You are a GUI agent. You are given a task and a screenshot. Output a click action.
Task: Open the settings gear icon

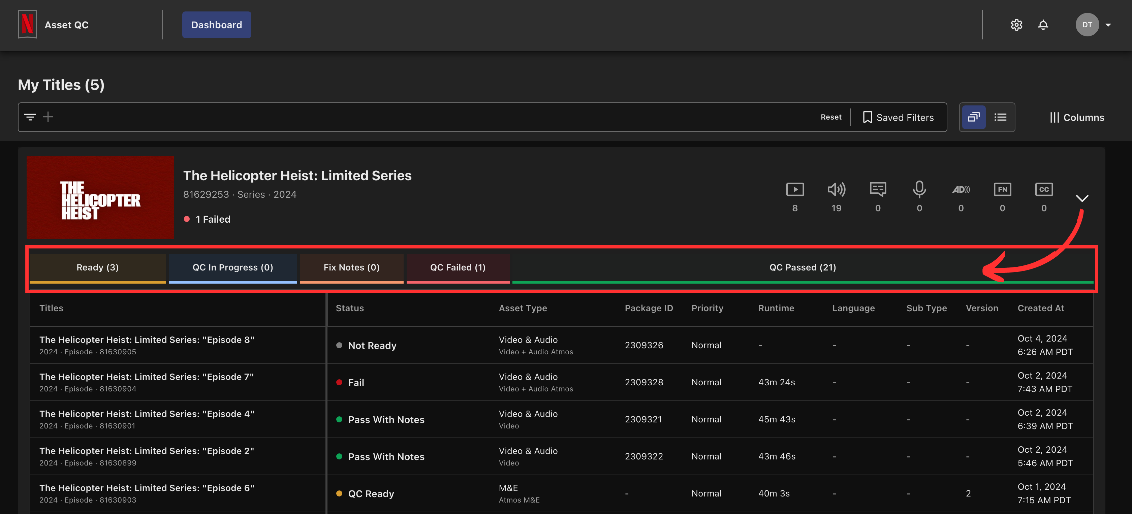click(x=1016, y=25)
